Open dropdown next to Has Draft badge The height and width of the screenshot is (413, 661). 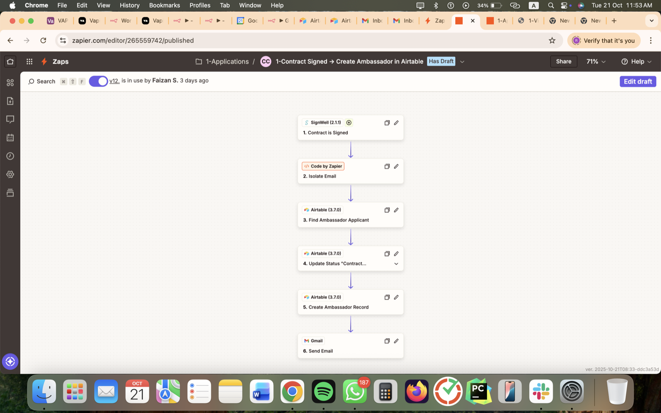[462, 62]
